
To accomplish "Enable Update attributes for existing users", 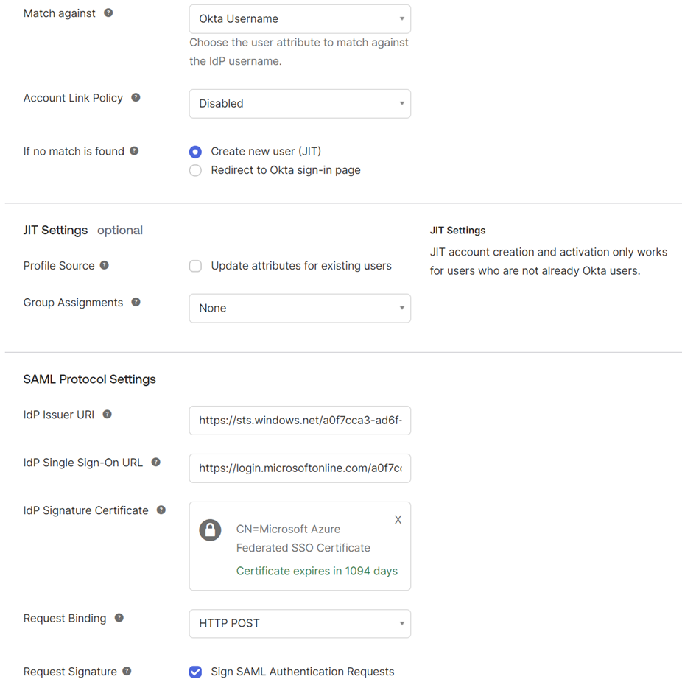I will click(x=195, y=266).
